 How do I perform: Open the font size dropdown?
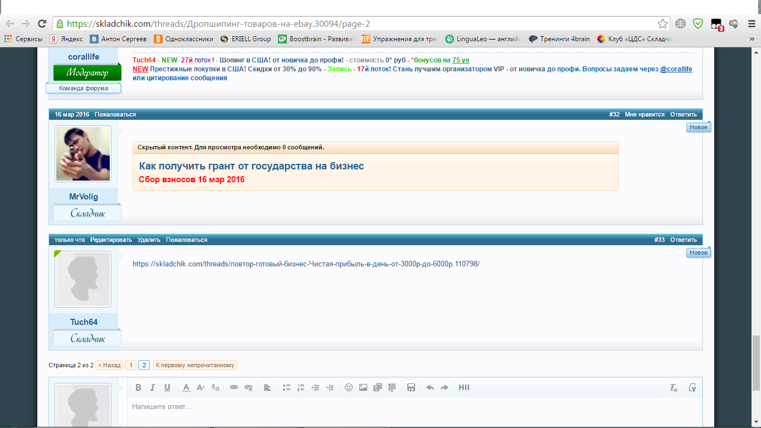(x=201, y=388)
